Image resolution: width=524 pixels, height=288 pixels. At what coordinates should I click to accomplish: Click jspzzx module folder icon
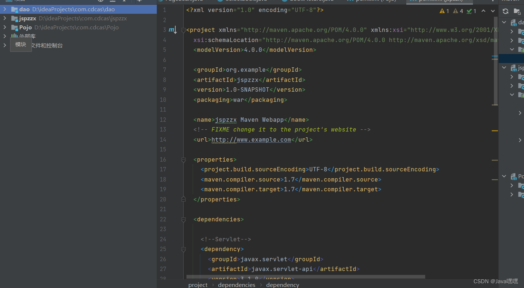14,18
